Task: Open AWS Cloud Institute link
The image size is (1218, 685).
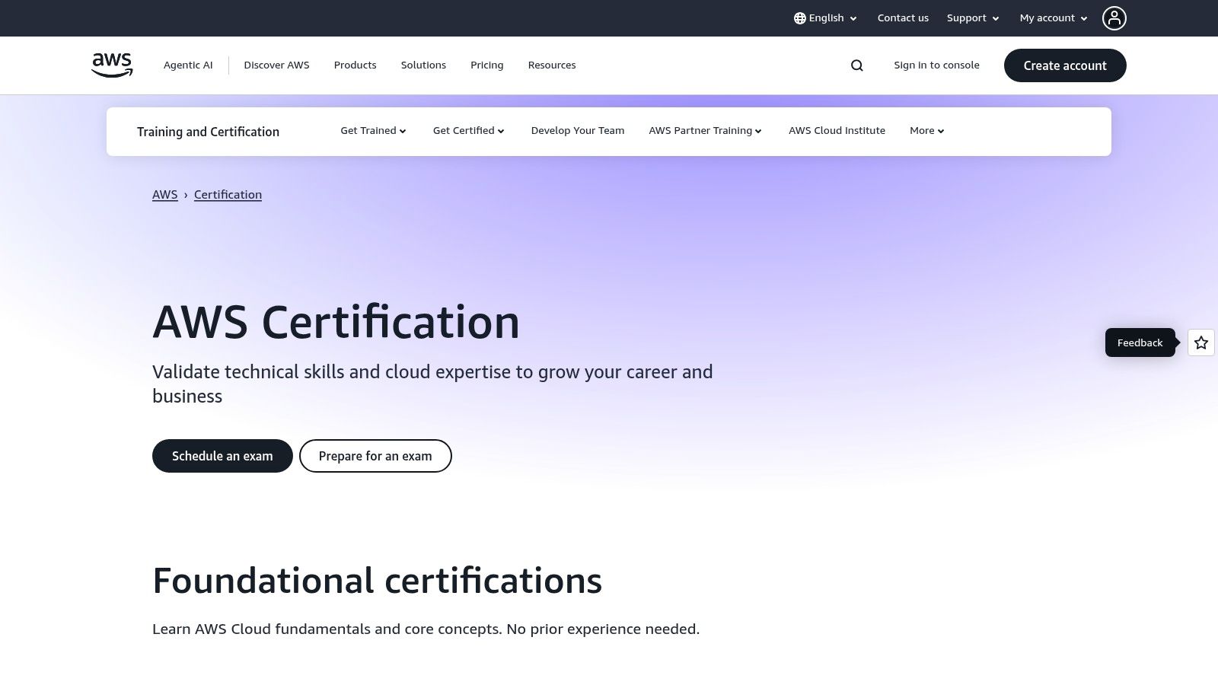Action: coord(837,131)
